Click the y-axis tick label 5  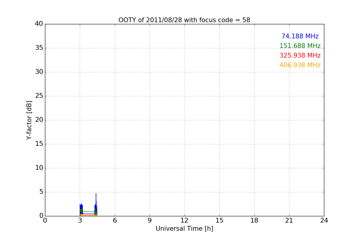41,192
